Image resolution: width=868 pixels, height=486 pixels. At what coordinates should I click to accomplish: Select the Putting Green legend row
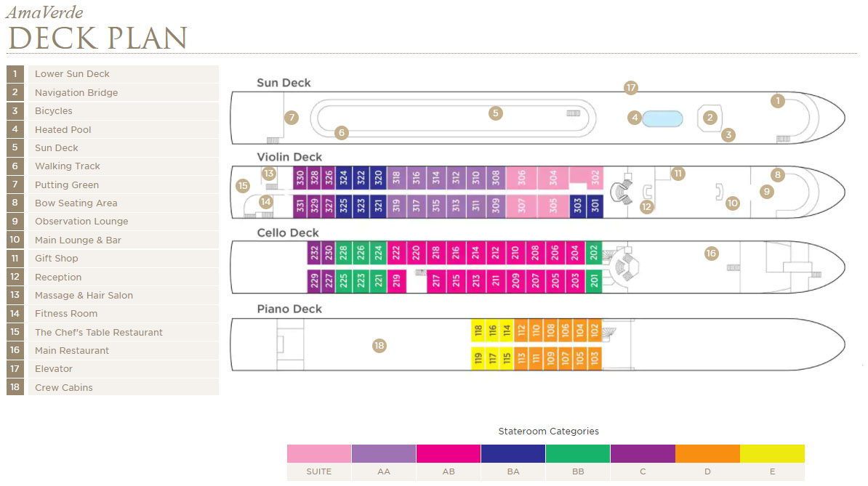pos(113,185)
